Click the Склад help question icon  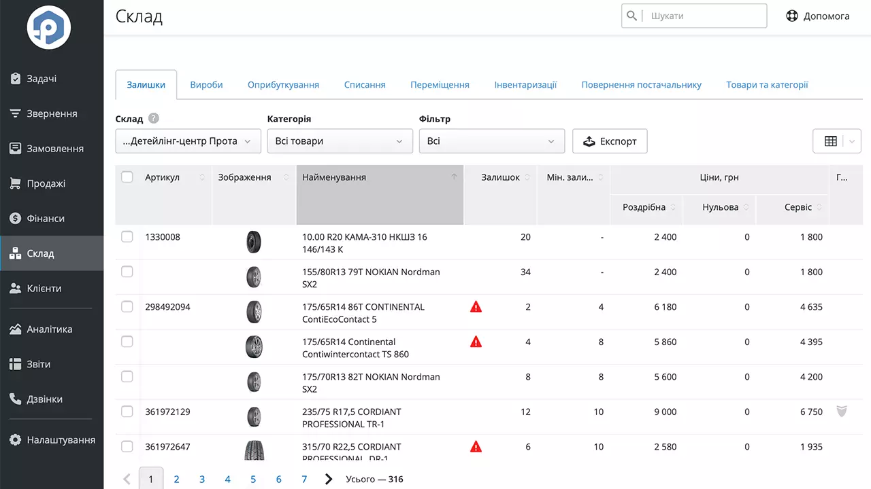(x=154, y=118)
